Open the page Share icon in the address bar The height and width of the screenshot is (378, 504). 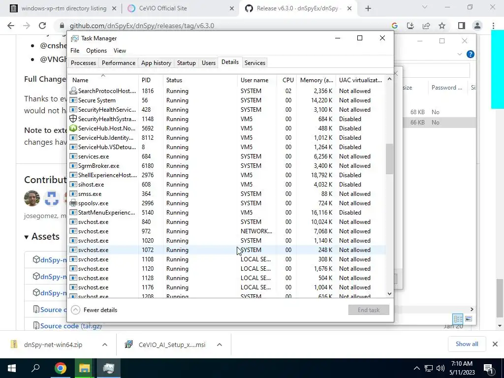pos(426,26)
